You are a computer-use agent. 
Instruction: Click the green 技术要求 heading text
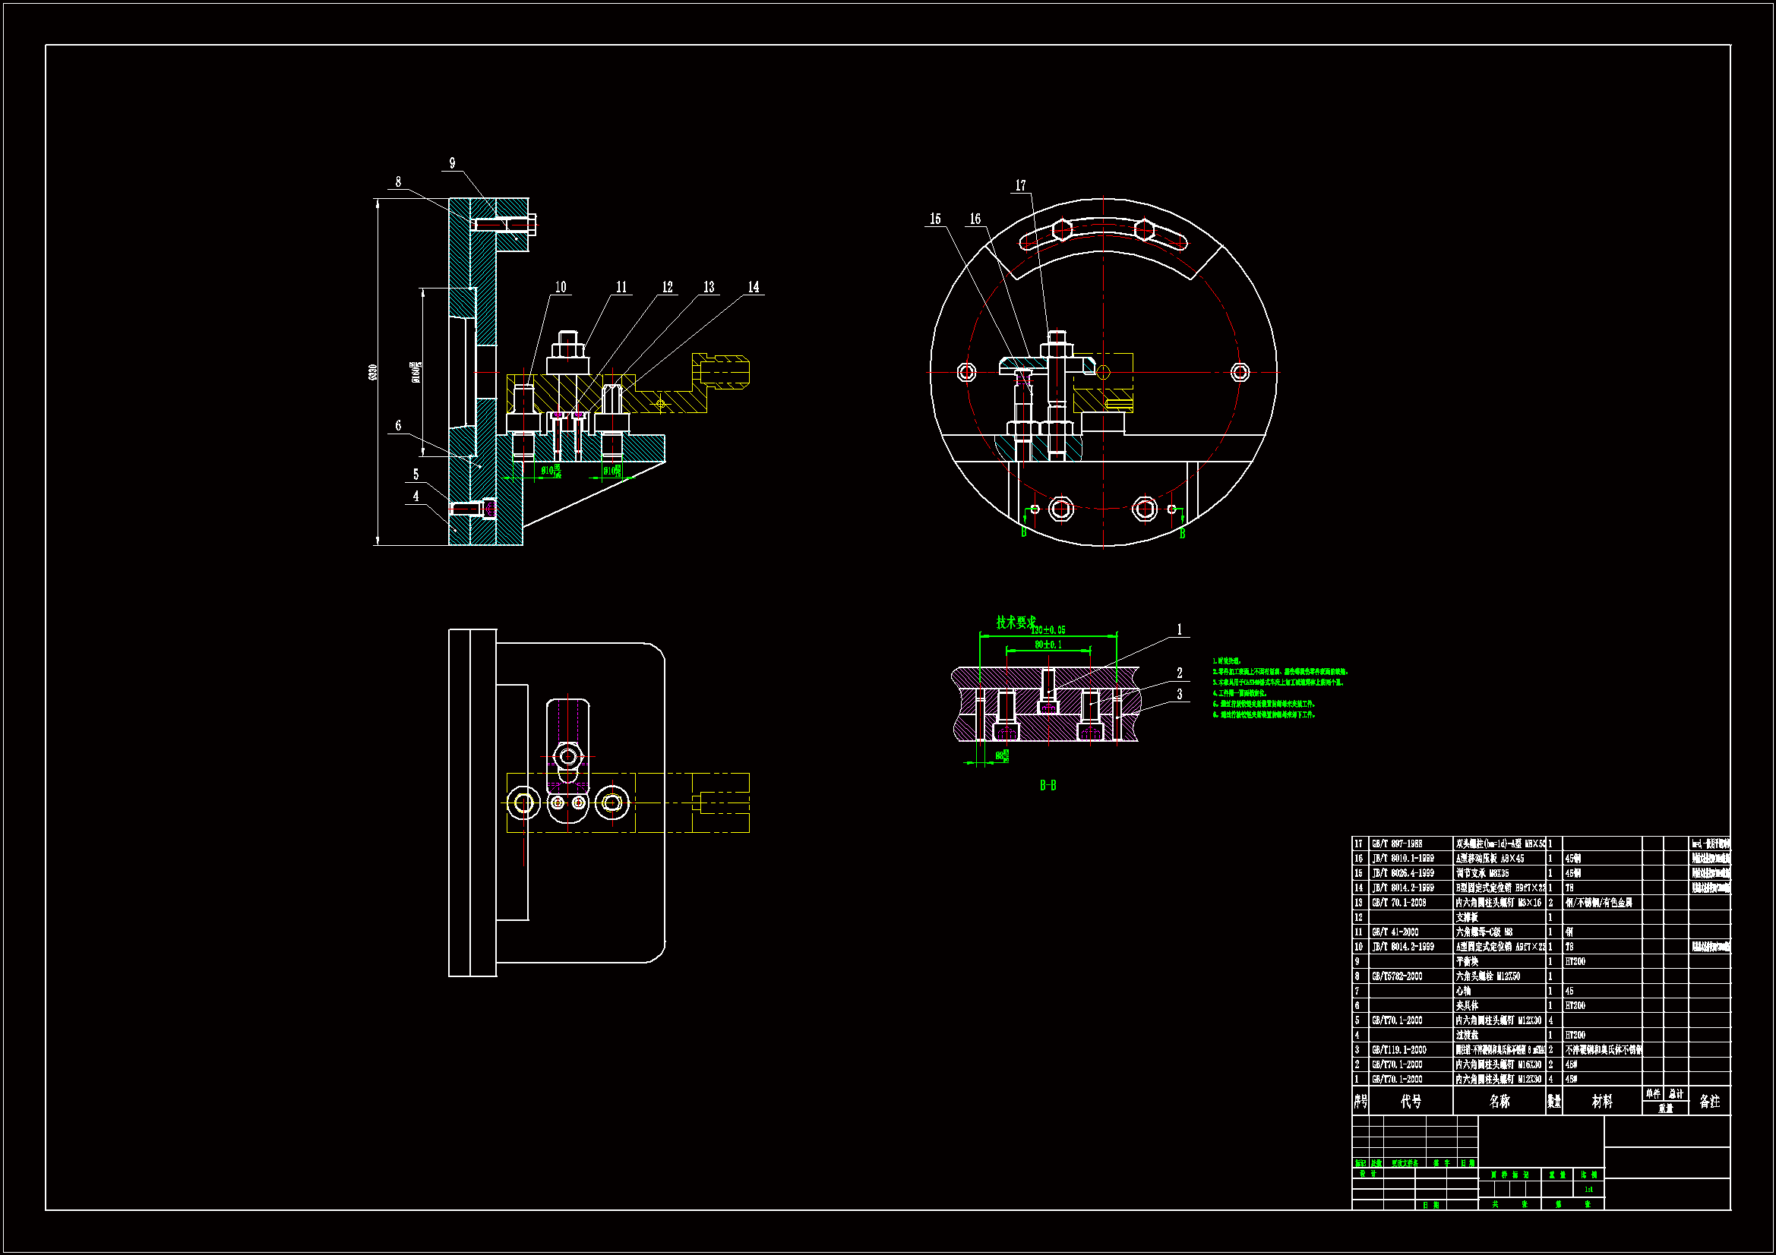coord(1015,622)
